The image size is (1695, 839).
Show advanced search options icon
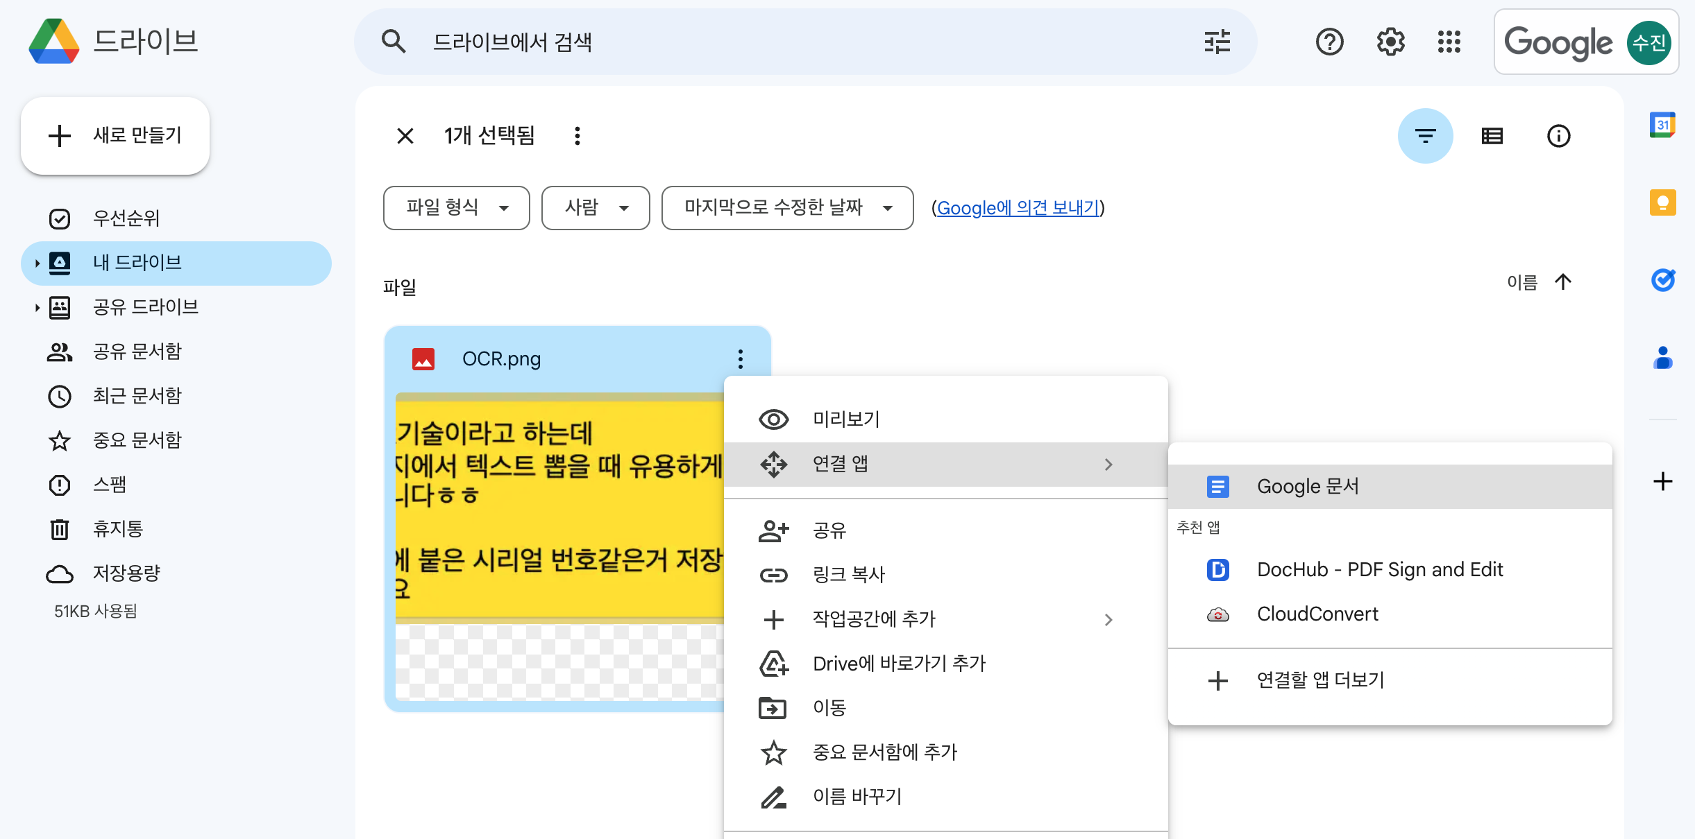[1217, 42]
